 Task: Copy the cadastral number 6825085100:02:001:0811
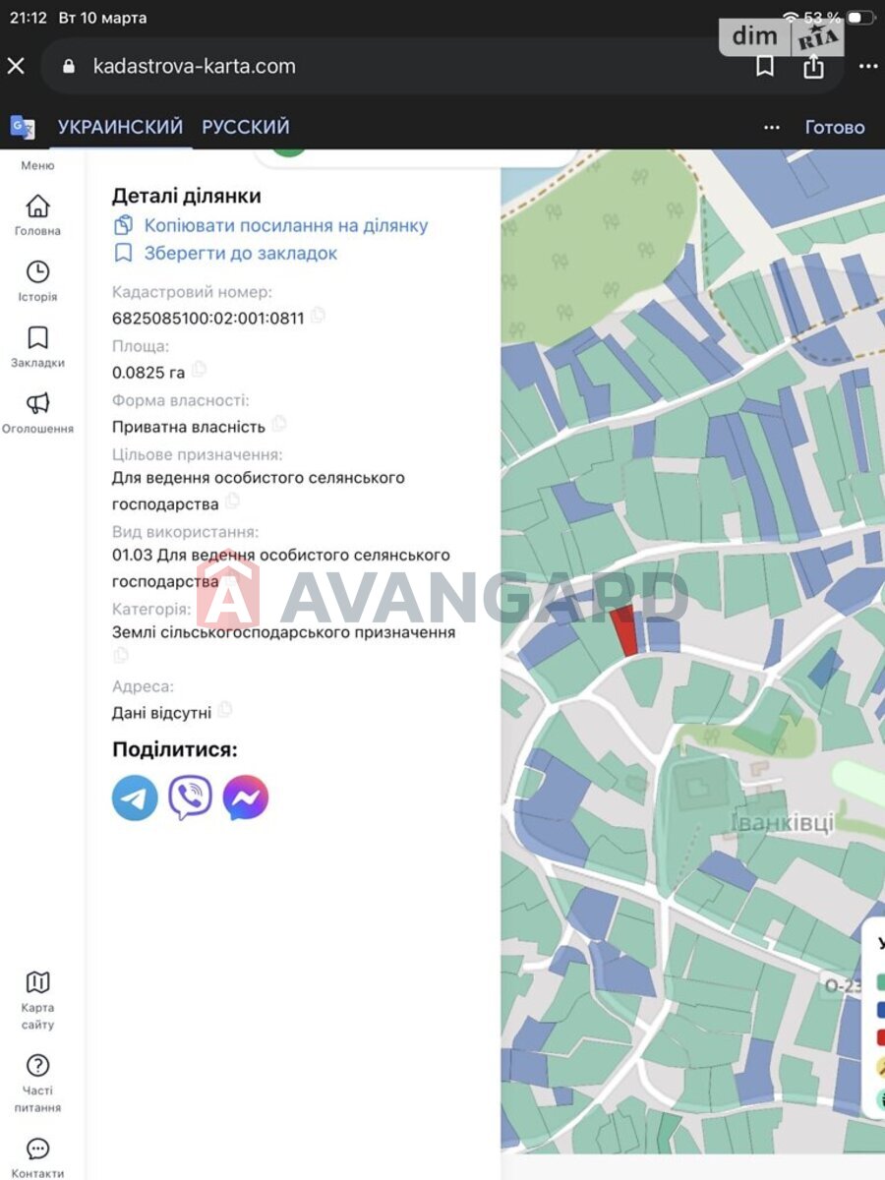(318, 317)
